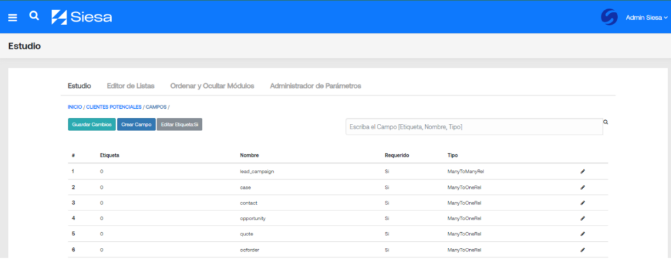Click Crear Campo button

click(136, 125)
